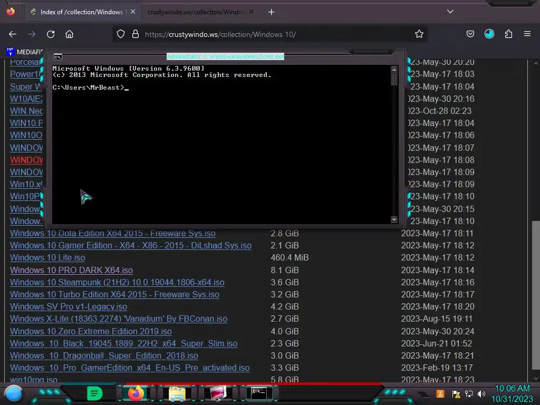Open the monitor personalization taskbar icon

tap(218, 393)
